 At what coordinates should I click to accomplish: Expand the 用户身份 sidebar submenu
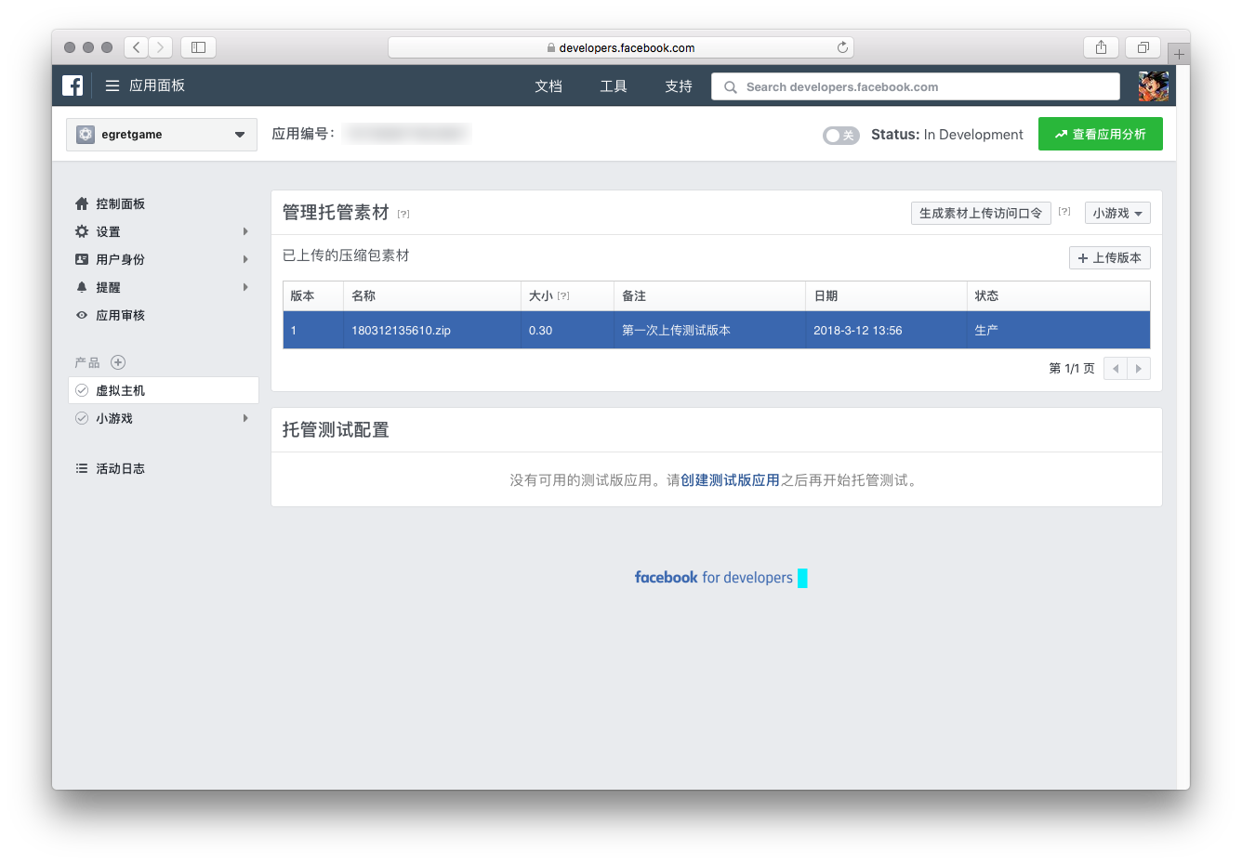coord(162,259)
